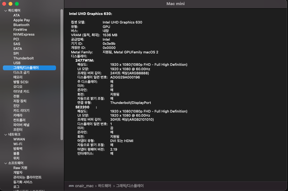Collapse the 소프트웨어 section
This screenshot has width=288, height=191.
(5, 163)
